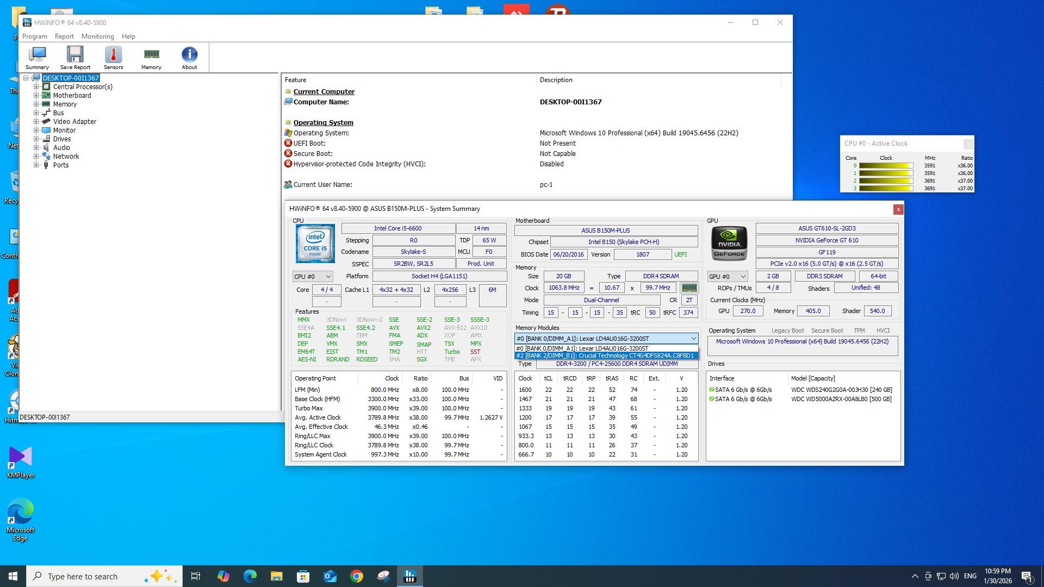Select the Network tree item

[66, 157]
